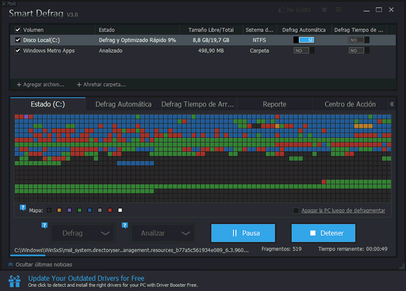Viewport: 406px width, 291px height.
Task: Open the Centro de Acción tab
Action: tap(350, 104)
